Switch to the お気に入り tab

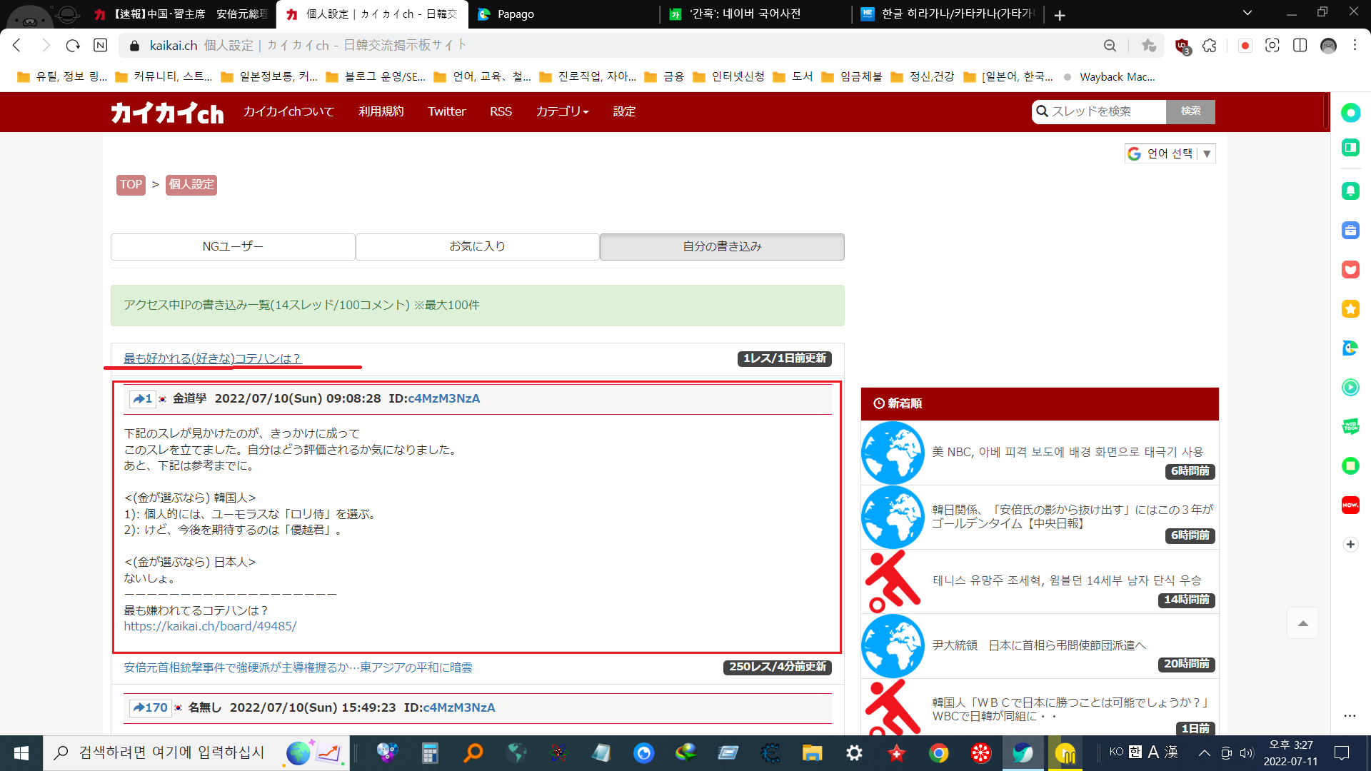[x=477, y=246]
